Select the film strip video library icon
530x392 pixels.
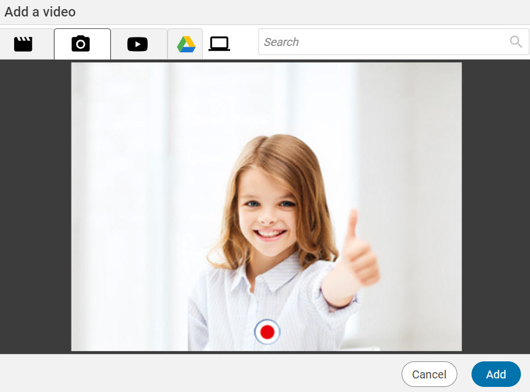coord(23,43)
